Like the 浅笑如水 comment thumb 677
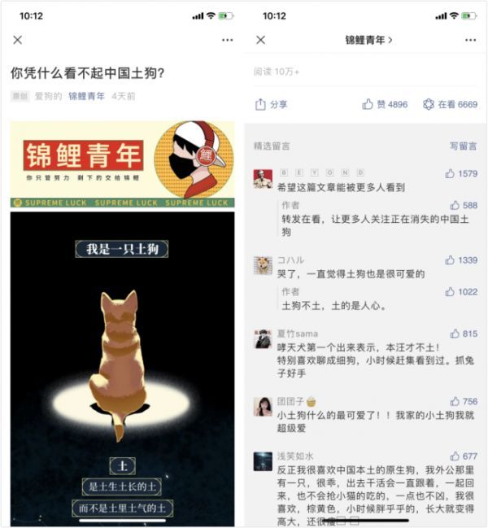 coord(464,456)
